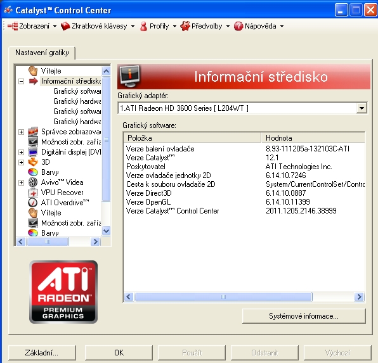Viewport: 378px width, 363px height.
Task: Open the Předvolby dropdown arrow
Action: [x=228, y=26]
